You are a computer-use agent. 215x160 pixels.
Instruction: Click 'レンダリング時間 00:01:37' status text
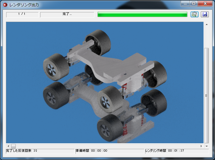click(165, 150)
